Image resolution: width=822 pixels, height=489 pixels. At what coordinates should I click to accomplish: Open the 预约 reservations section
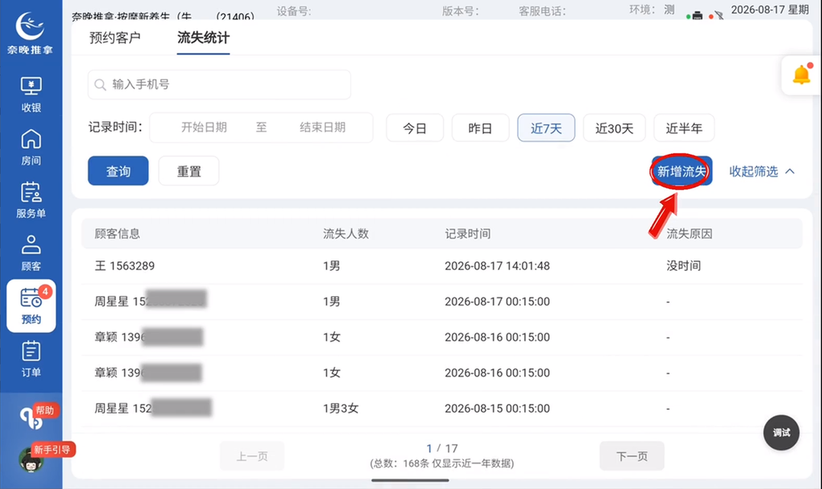click(x=31, y=306)
